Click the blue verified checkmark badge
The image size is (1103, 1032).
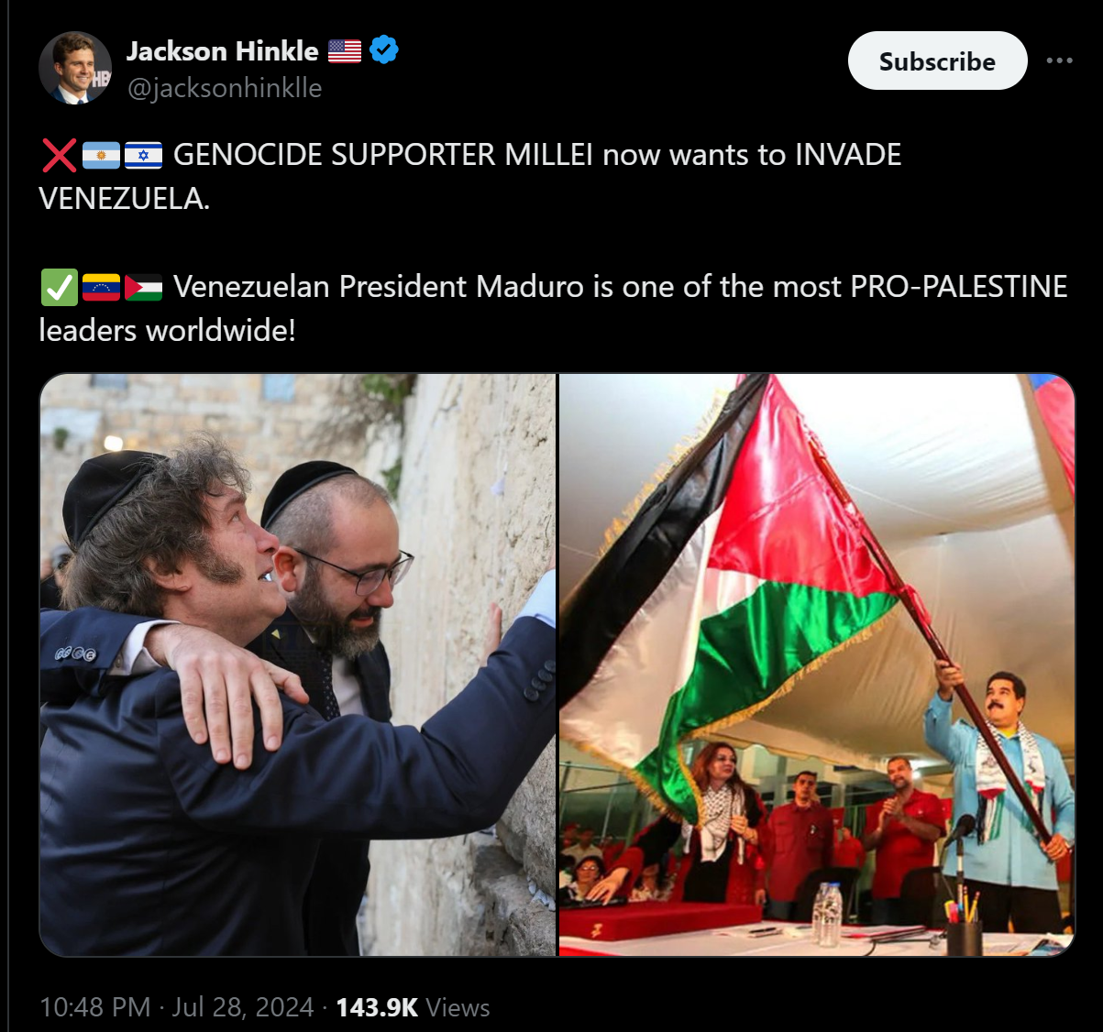coord(384,49)
